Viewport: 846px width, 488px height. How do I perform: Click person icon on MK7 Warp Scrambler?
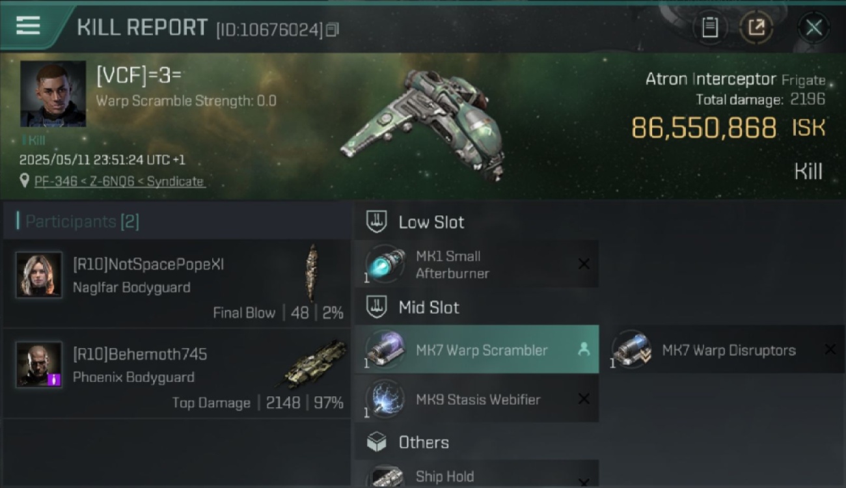583,349
